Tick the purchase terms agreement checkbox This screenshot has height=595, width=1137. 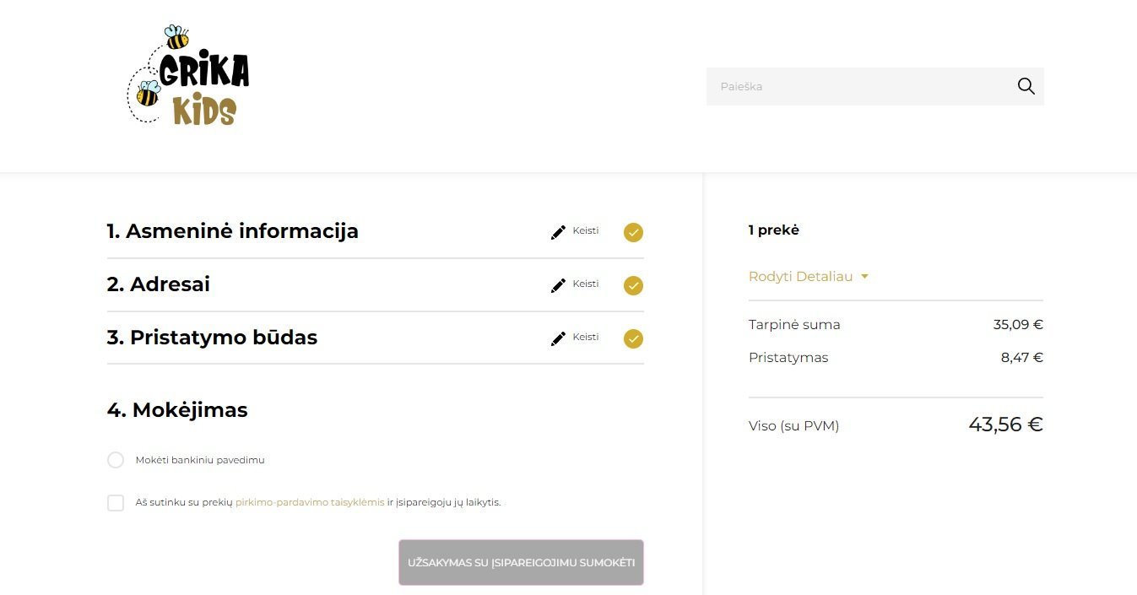click(x=116, y=503)
